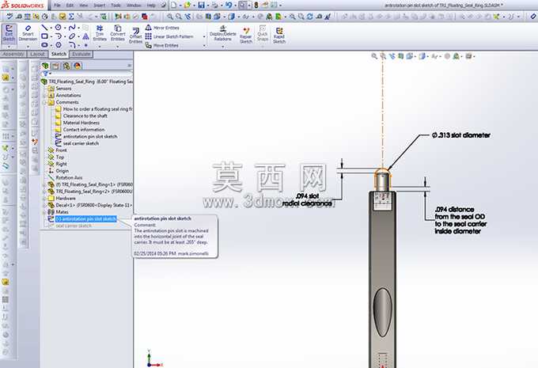Open the Spline tool dropdown arrow
538x368 pixels.
78,28
